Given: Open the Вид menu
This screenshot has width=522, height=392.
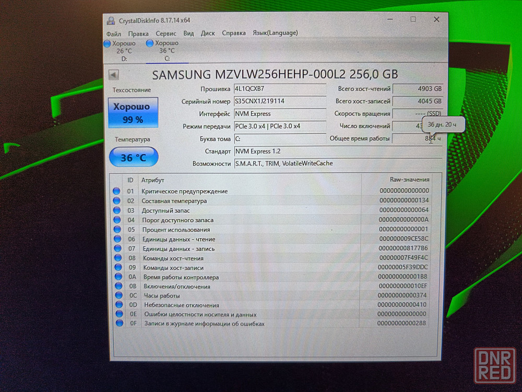Looking at the screenshot, I should (x=188, y=33).
